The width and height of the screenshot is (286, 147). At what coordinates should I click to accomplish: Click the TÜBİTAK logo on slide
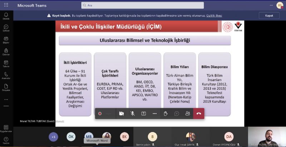238,26
